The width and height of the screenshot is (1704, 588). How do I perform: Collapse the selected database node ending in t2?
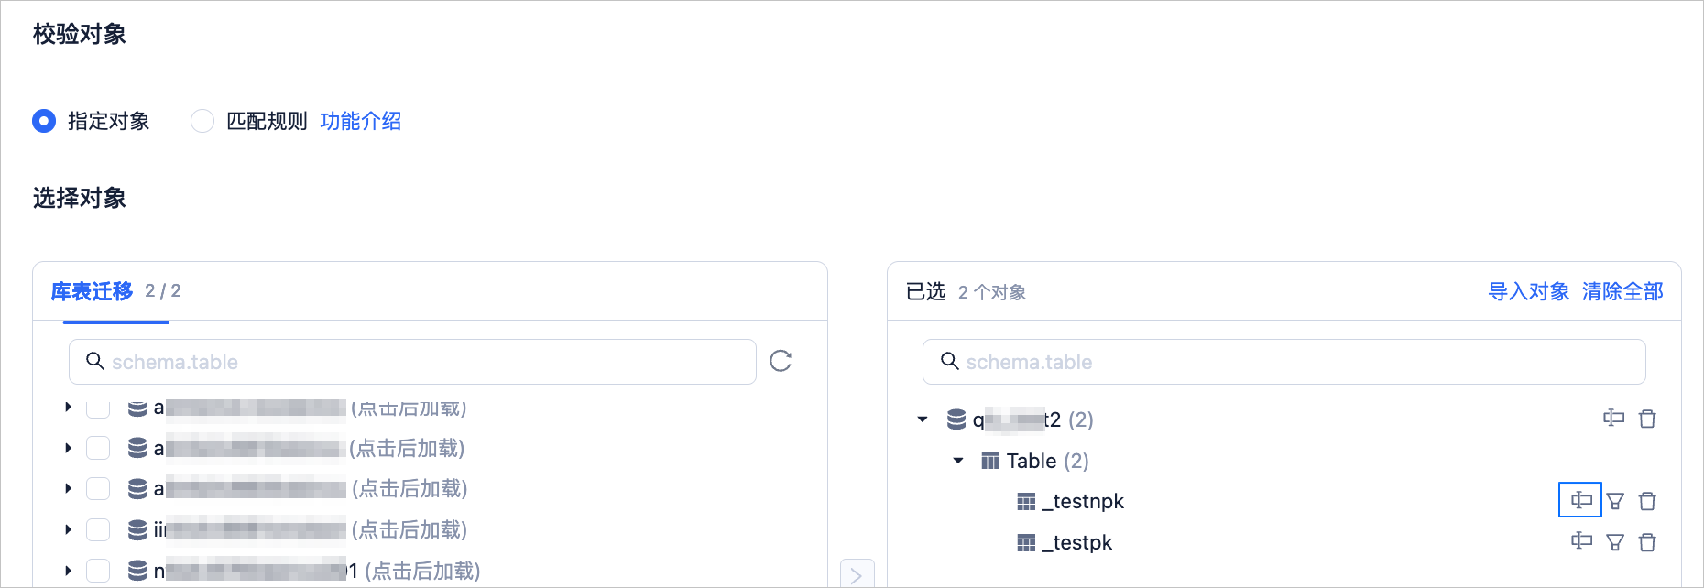(923, 419)
